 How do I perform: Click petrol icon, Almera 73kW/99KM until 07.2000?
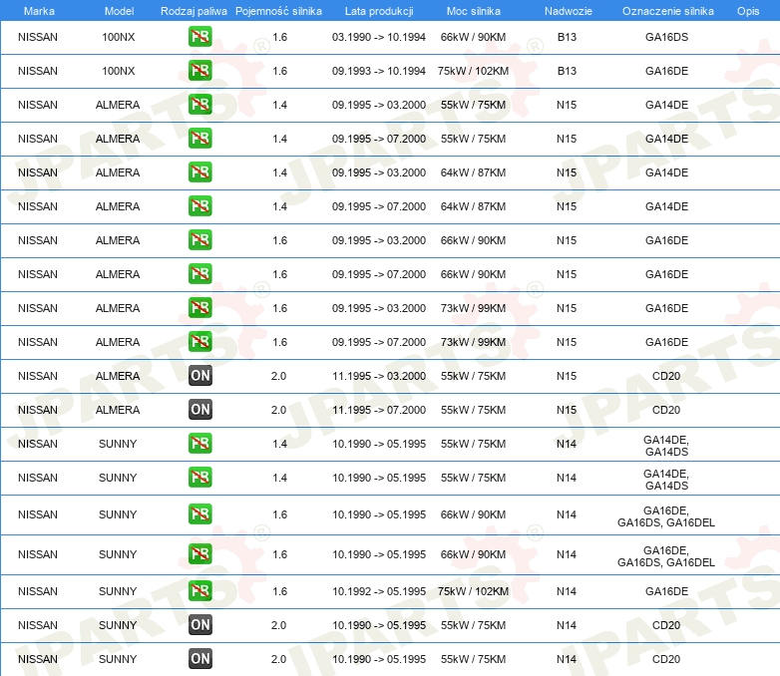[x=199, y=341]
